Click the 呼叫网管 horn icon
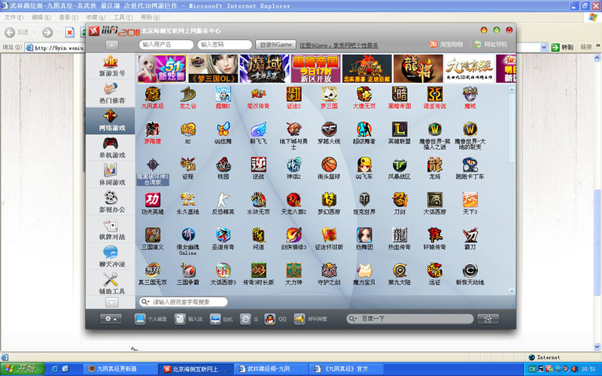602x376 pixels. point(310,319)
